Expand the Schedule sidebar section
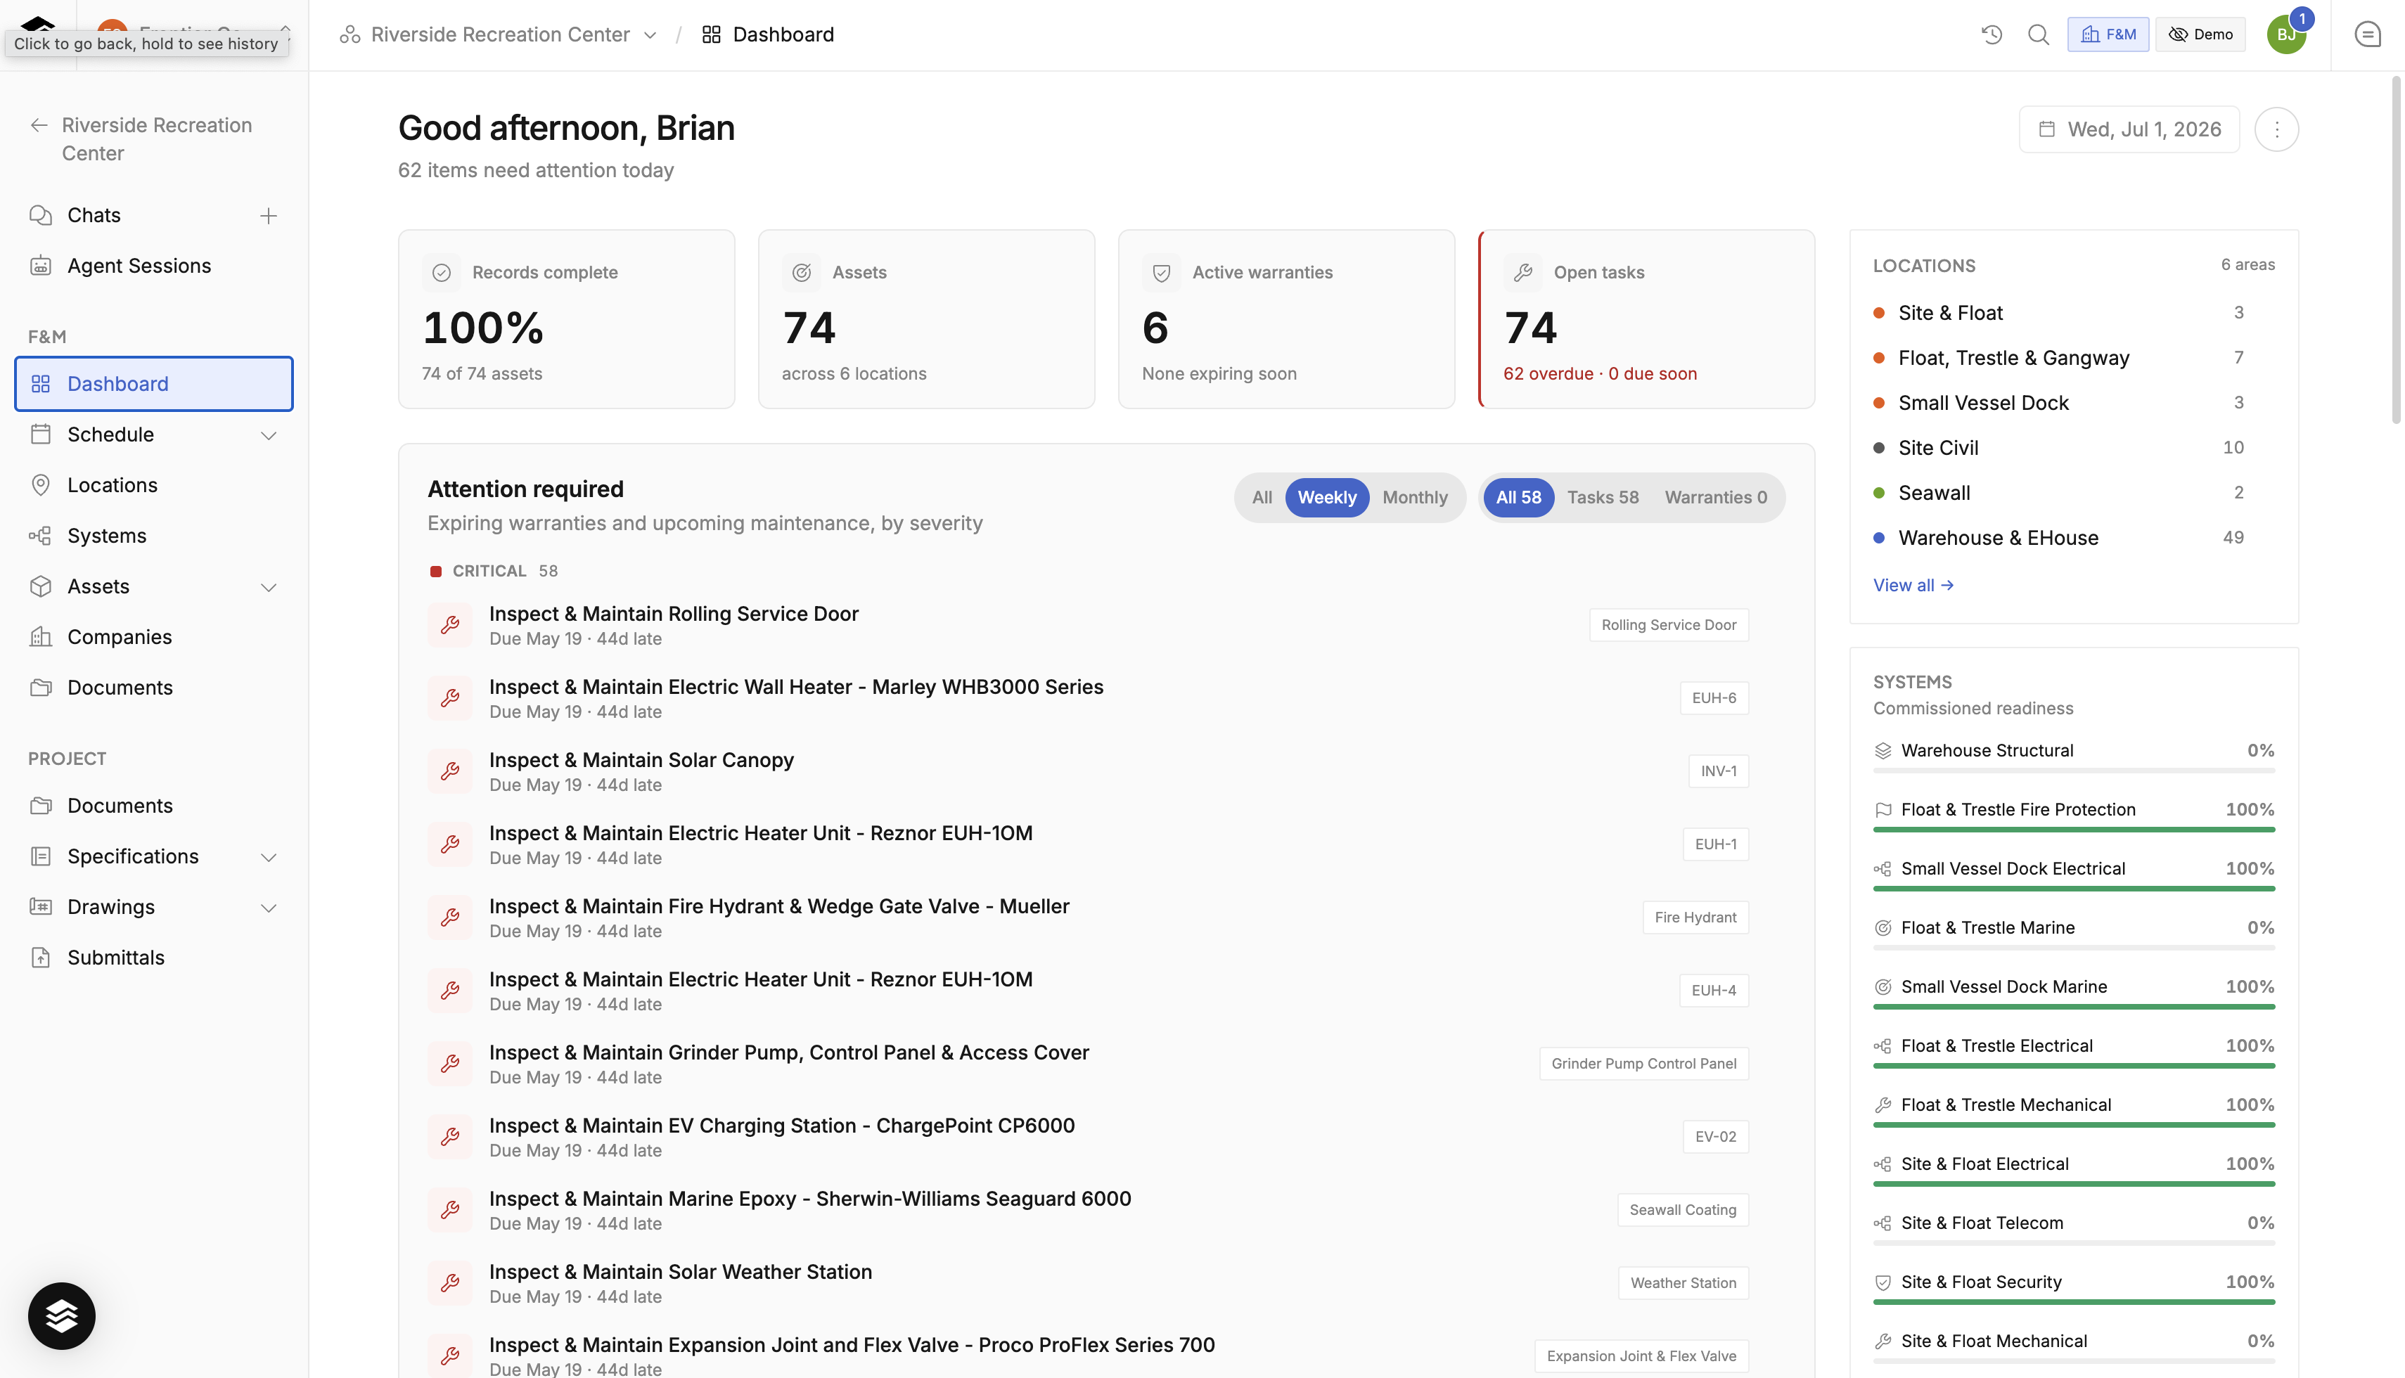The image size is (2405, 1378). 269,435
